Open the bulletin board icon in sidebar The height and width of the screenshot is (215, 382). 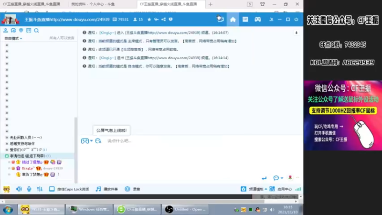[x=29, y=31]
